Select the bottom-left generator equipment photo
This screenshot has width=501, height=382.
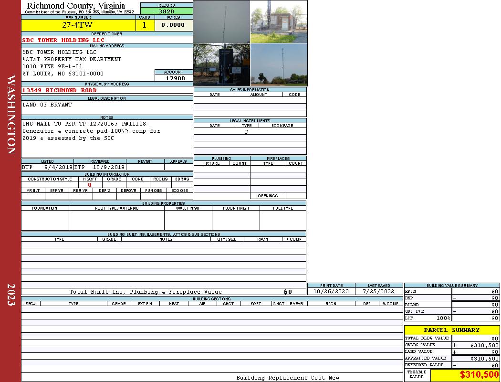(221, 64)
